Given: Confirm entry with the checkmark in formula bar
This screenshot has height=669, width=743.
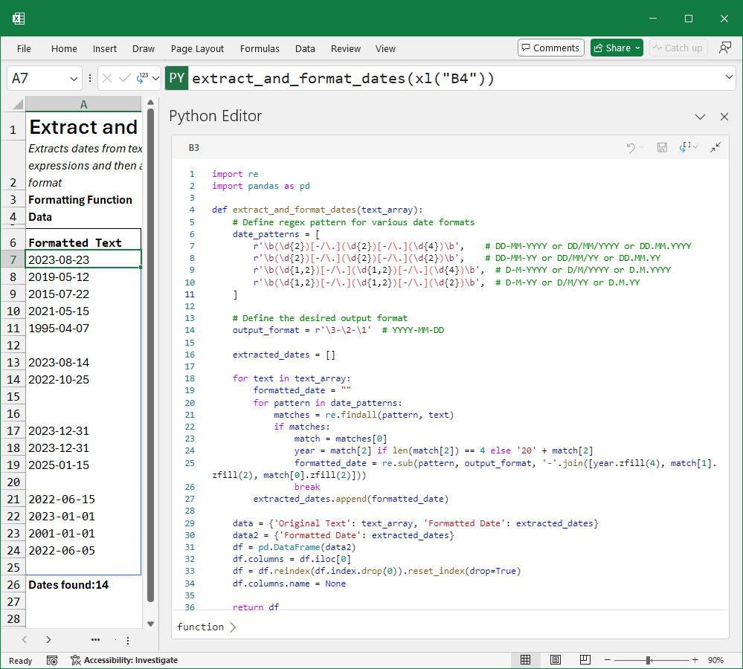Looking at the screenshot, I should click(125, 77).
